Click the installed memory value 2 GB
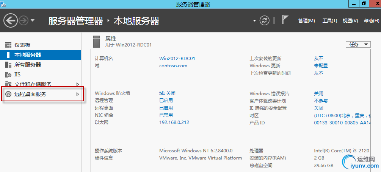 coord(319,158)
